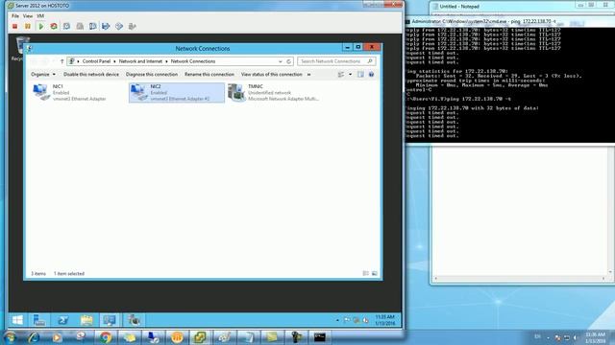Click the guest taskbar clock
The image size is (615, 345).
(384, 320)
